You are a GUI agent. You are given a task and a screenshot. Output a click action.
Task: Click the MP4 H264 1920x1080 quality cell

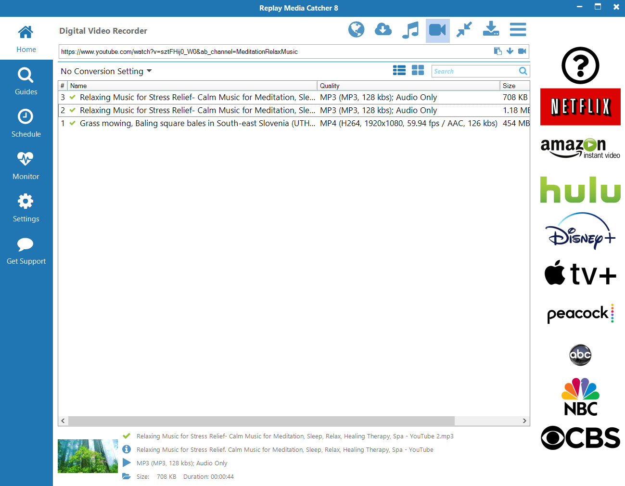(408, 123)
